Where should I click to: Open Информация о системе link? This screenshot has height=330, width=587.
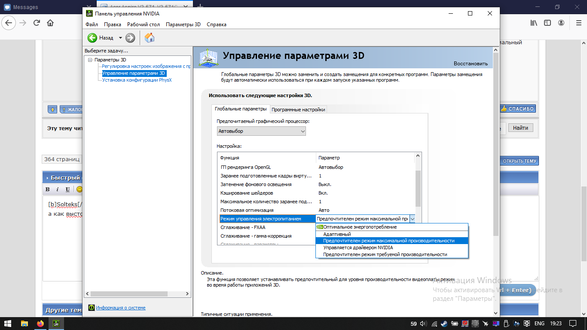[x=121, y=308]
